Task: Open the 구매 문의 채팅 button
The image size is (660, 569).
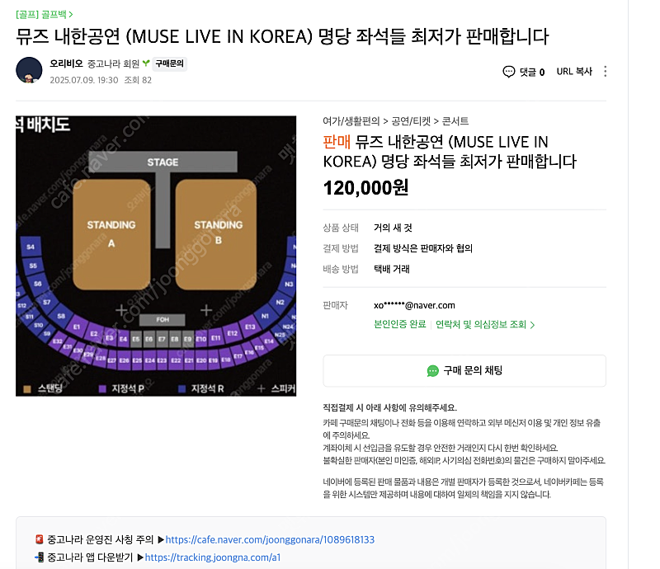Action: [x=464, y=371]
